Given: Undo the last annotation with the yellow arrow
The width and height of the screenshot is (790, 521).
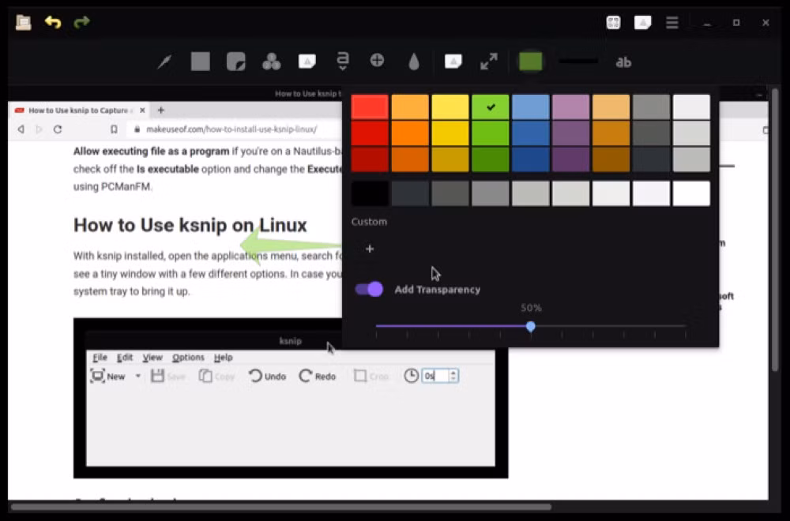Looking at the screenshot, I should pyautogui.click(x=52, y=22).
